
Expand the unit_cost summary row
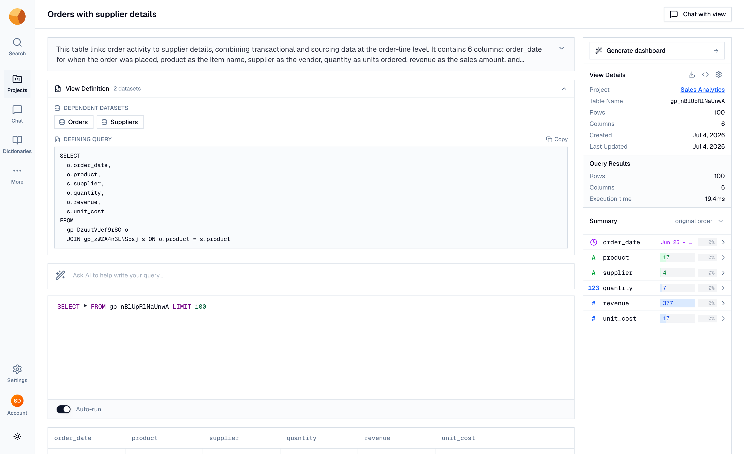tap(723, 319)
